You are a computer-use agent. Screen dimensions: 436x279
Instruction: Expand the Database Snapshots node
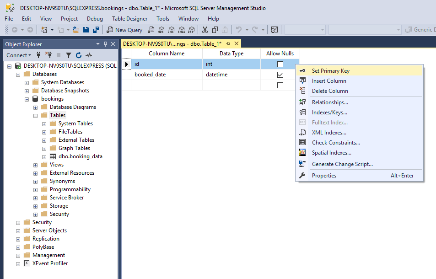click(x=27, y=91)
